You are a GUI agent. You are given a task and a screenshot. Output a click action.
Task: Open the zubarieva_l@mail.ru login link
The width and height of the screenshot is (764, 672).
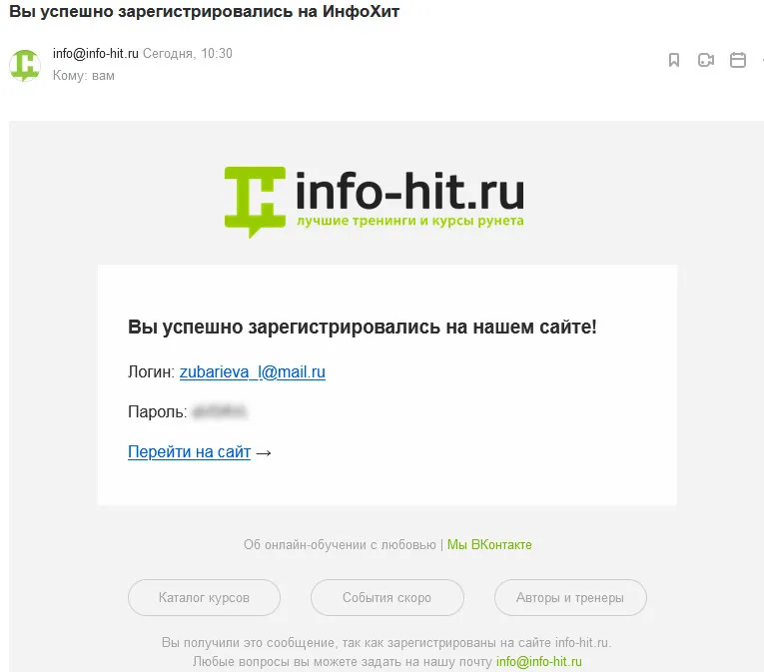(253, 372)
